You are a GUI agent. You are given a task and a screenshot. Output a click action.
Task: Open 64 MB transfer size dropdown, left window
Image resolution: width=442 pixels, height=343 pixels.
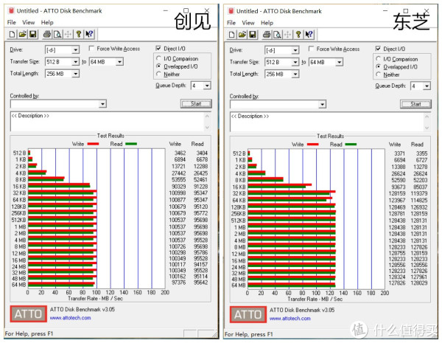(119, 61)
